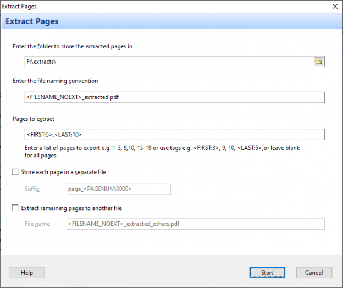343x288 pixels.
Task: Click the Extract Pages blue header title
Action: coord(32,21)
